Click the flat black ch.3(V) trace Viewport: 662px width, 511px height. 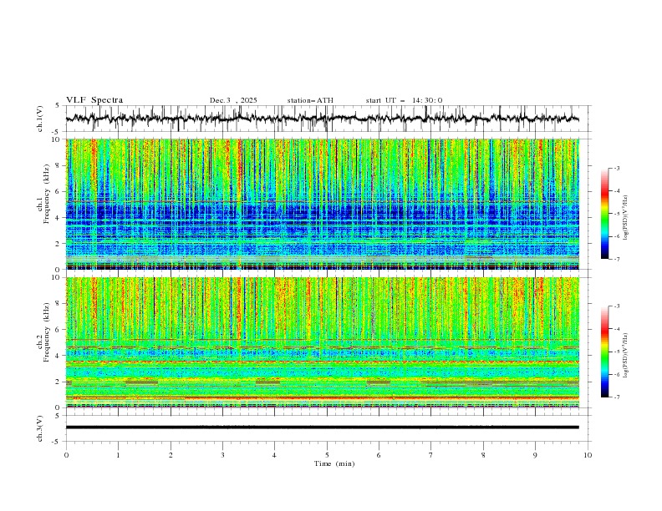327,427
